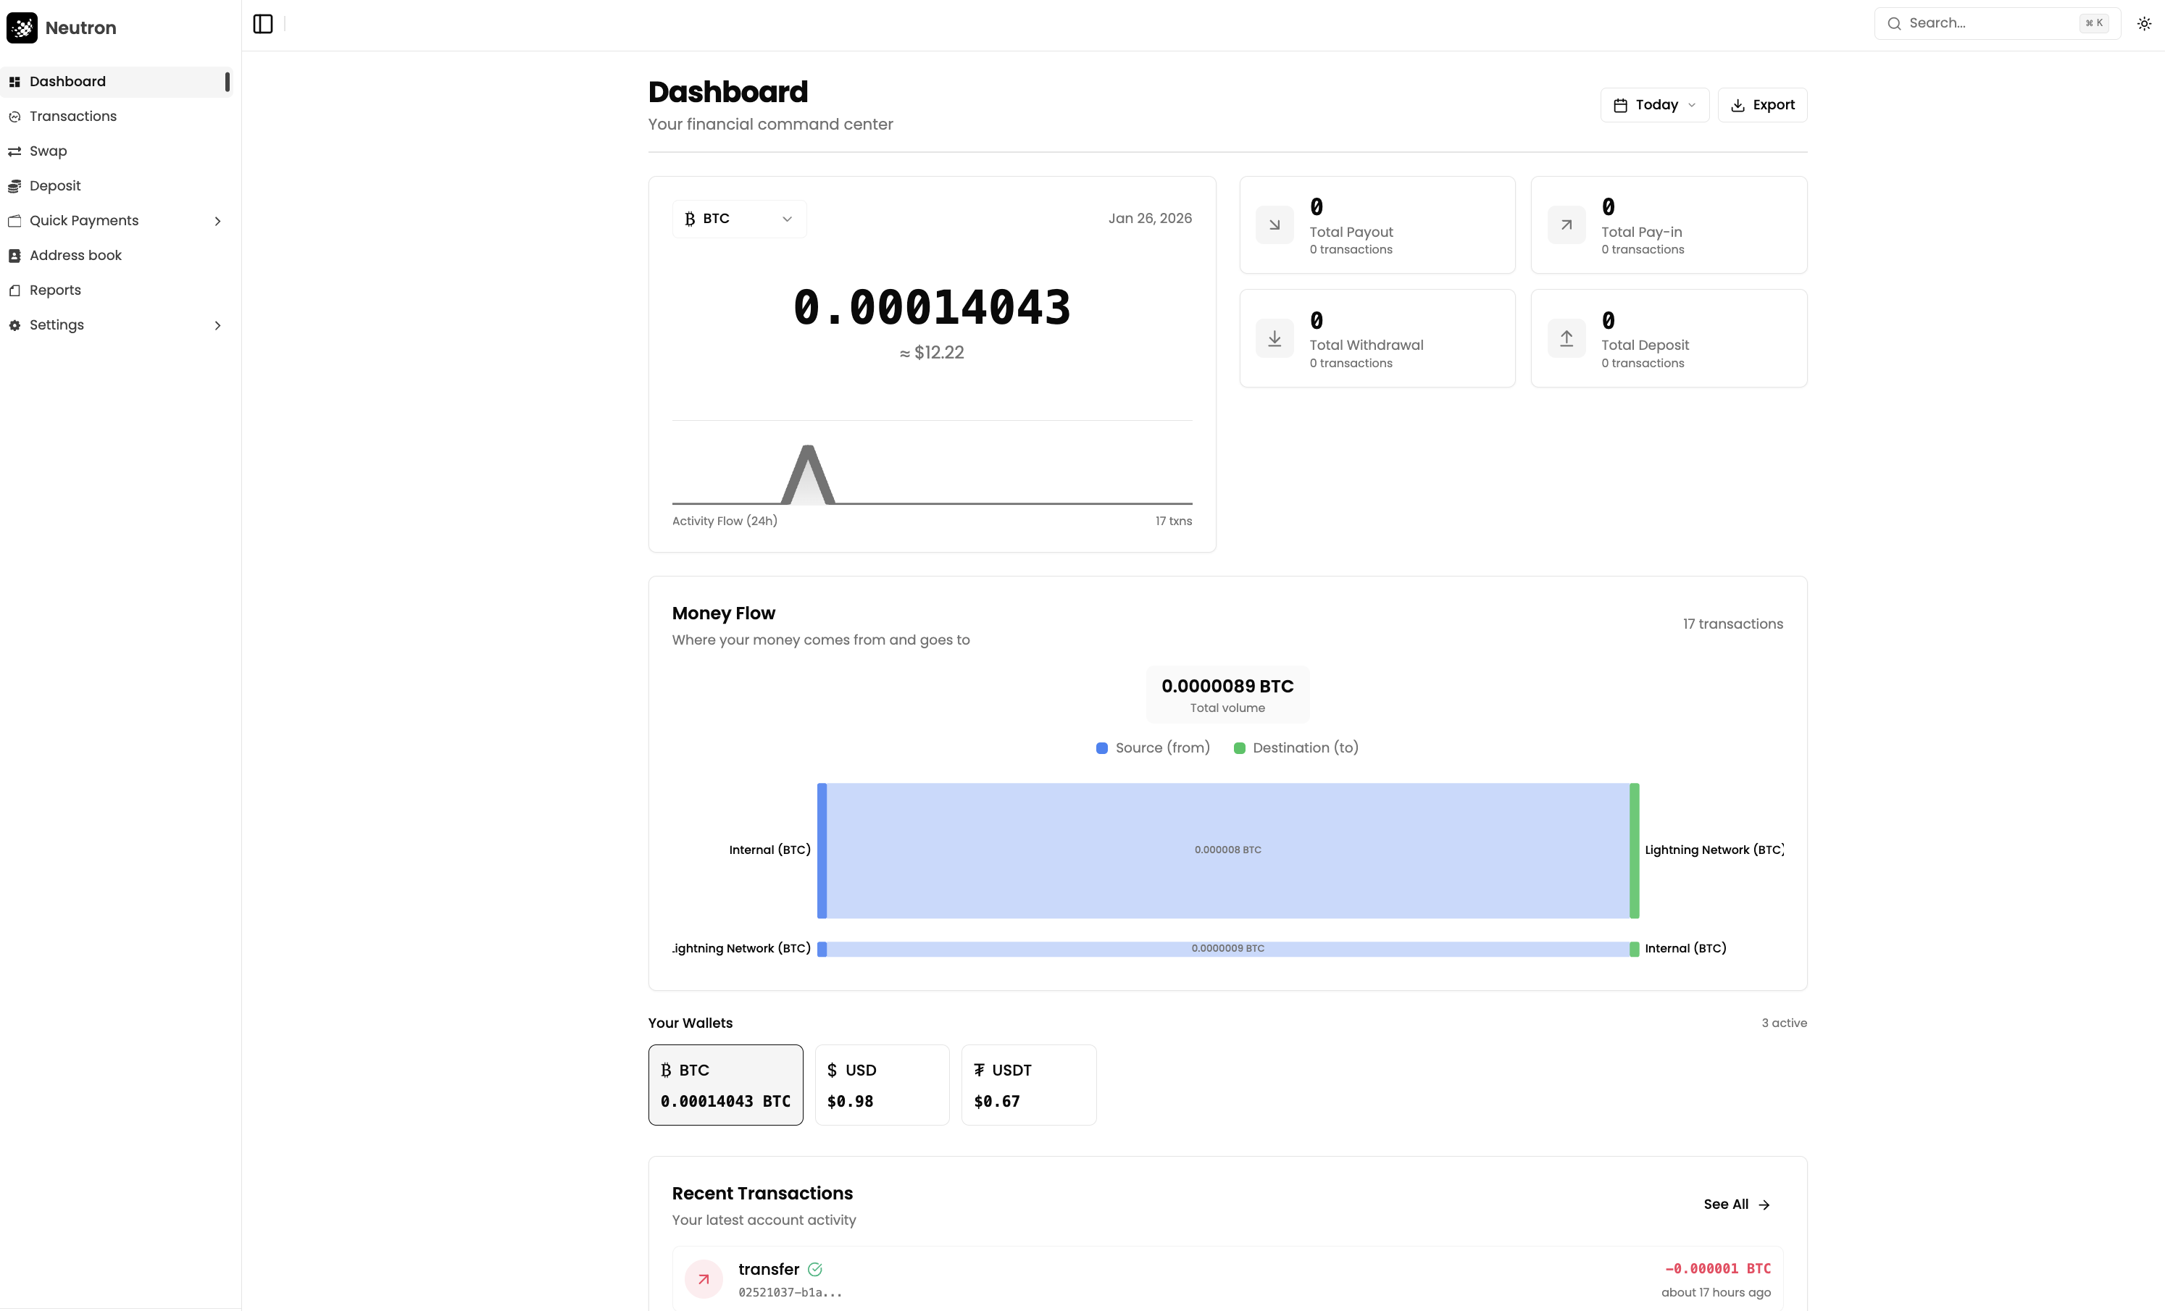The image size is (2165, 1311).
Task: Click the Total Deposit upload icon
Action: [1566, 338]
